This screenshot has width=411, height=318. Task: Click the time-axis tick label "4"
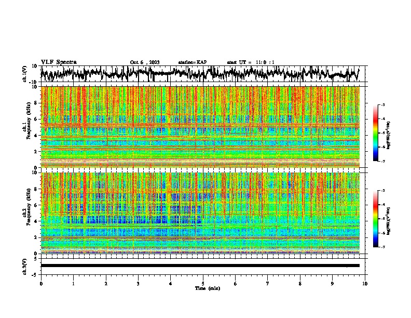[x=171, y=284]
